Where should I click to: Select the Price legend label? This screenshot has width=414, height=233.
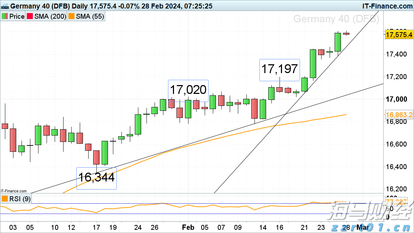click(17, 16)
